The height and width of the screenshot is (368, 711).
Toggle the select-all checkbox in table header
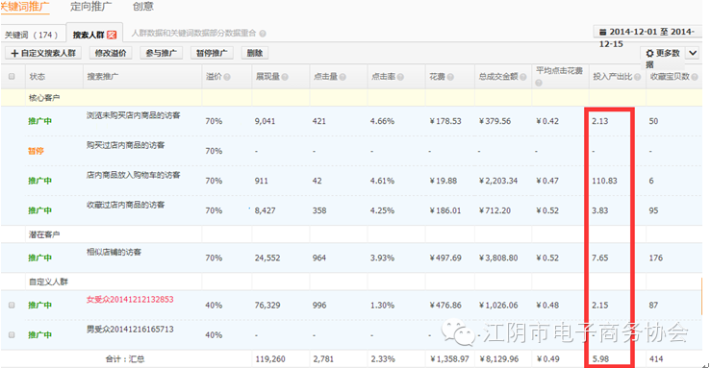12,77
